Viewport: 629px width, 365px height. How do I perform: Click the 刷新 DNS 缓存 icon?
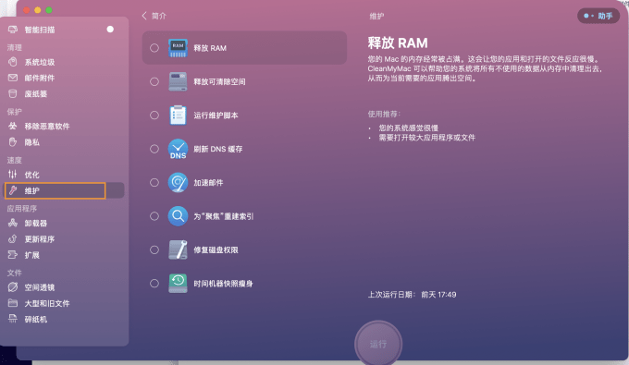(x=178, y=149)
